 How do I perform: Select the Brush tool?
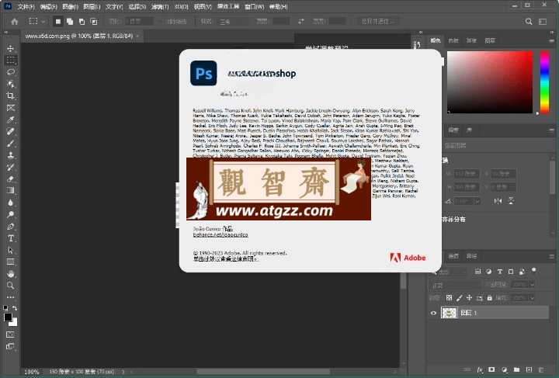click(x=10, y=144)
